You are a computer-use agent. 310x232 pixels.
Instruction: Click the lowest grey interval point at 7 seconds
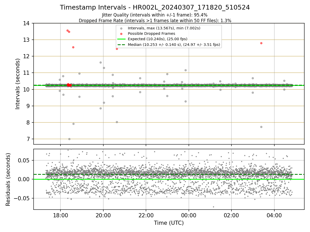tap(69, 139)
